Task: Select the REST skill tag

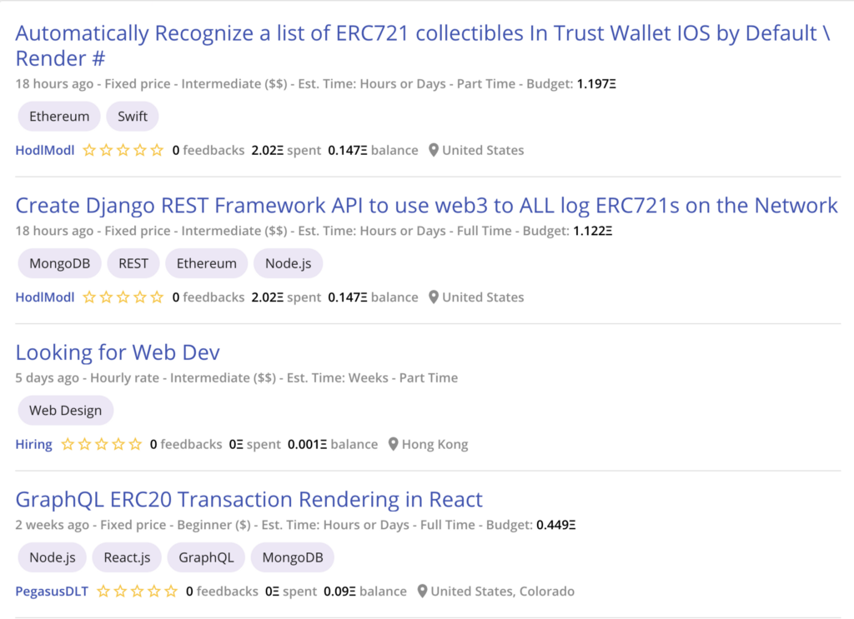Action: [133, 263]
